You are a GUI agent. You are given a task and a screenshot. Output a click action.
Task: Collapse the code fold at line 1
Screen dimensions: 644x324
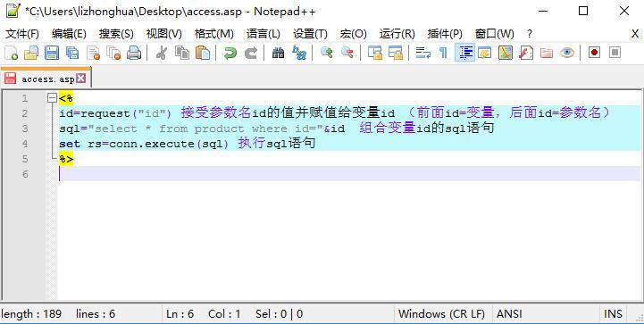coord(51,98)
